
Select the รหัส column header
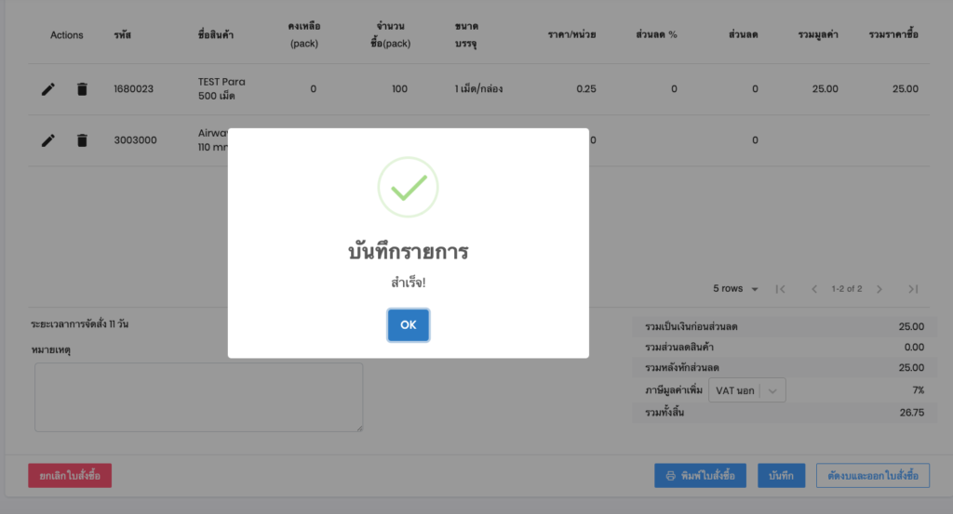tap(123, 35)
